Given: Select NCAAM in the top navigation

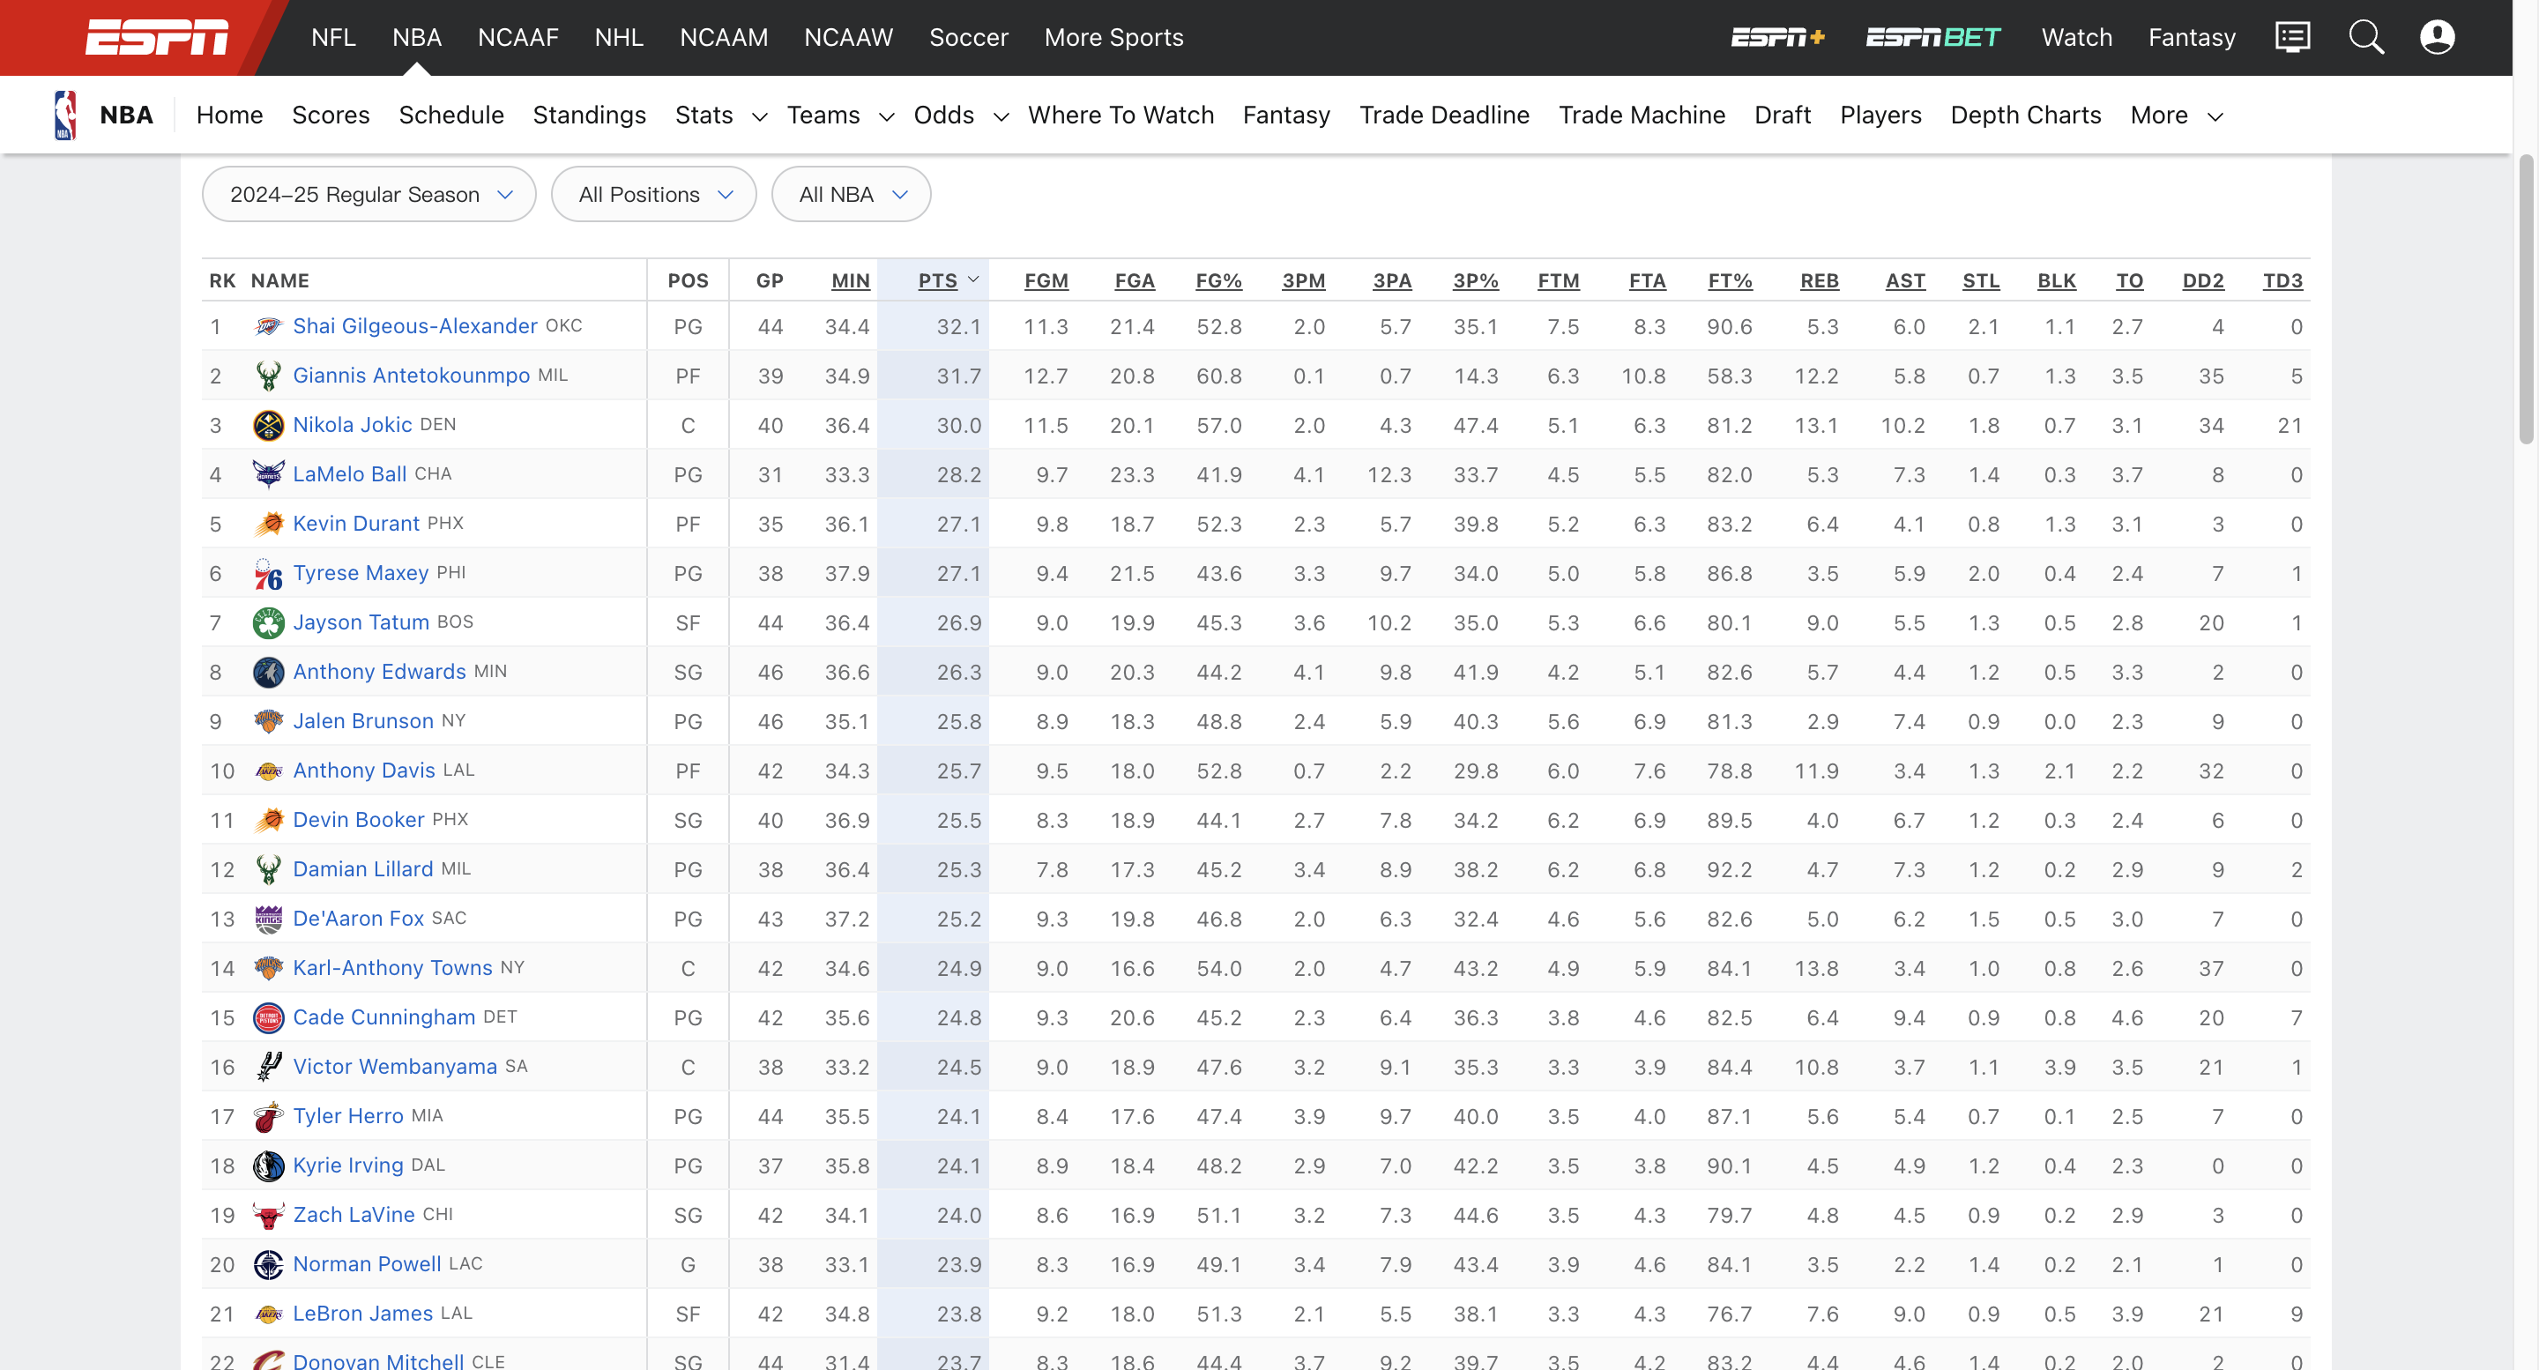Looking at the screenshot, I should click(x=724, y=37).
